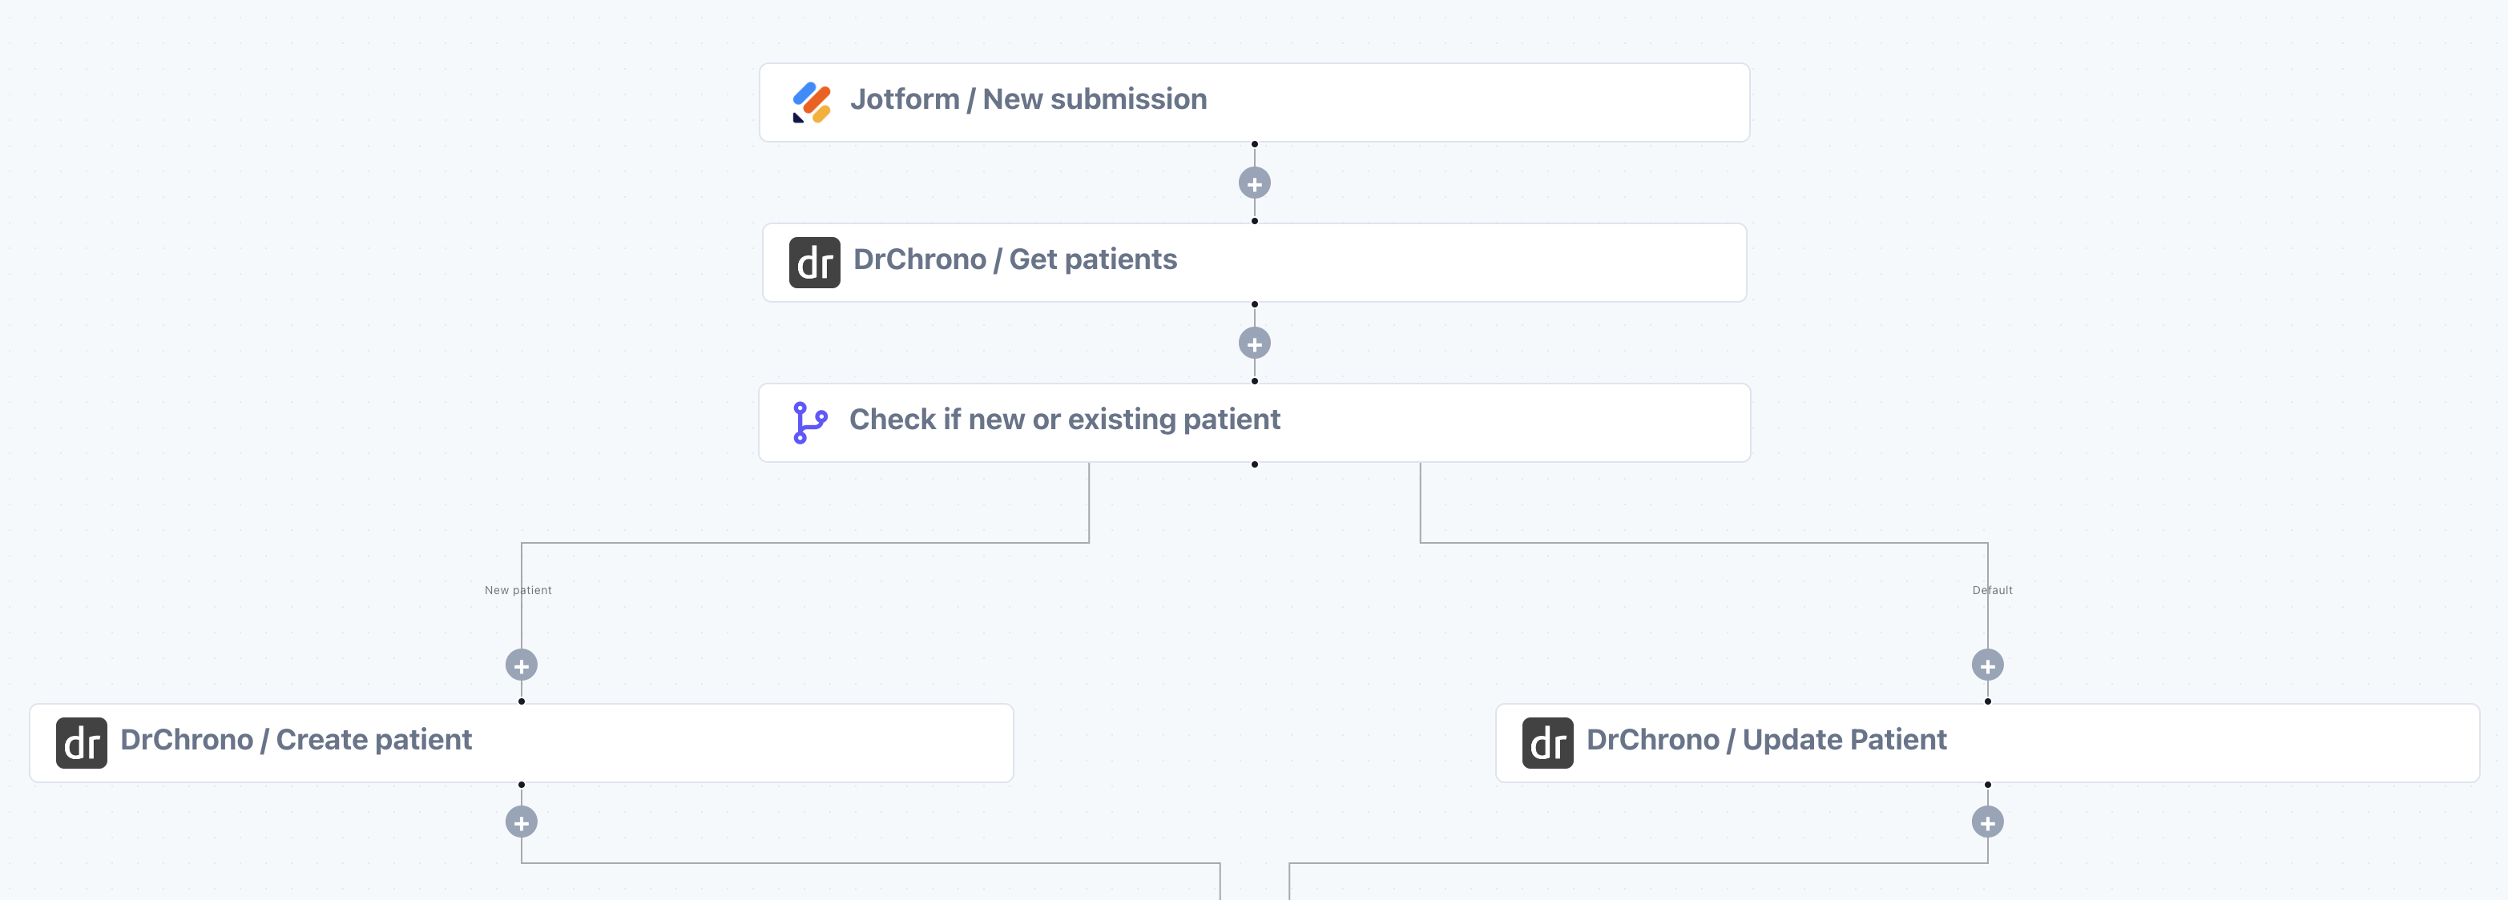2508x900 pixels.
Task: Click connector dot under Jotform step
Action: tap(1254, 145)
